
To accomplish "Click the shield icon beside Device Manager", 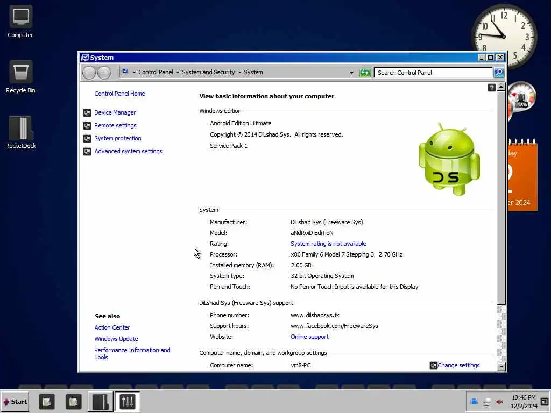I will 87,113.
